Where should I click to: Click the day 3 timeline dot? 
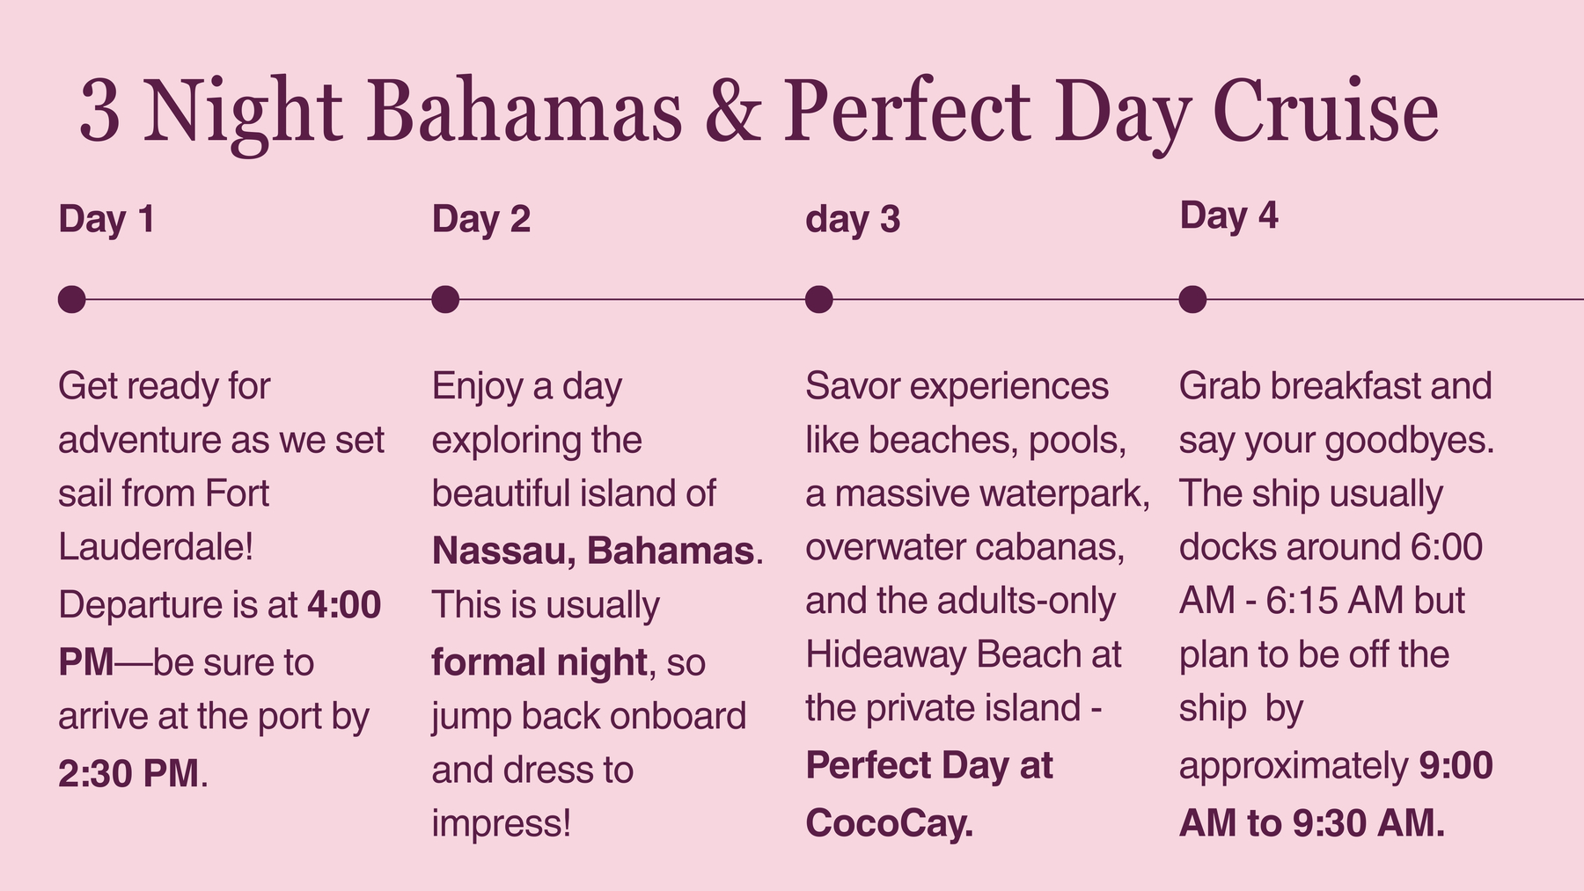[x=818, y=299]
